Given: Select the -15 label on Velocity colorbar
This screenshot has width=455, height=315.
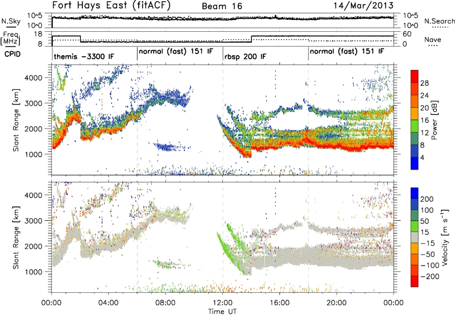Looking at the screenshot, I should 428,243.
